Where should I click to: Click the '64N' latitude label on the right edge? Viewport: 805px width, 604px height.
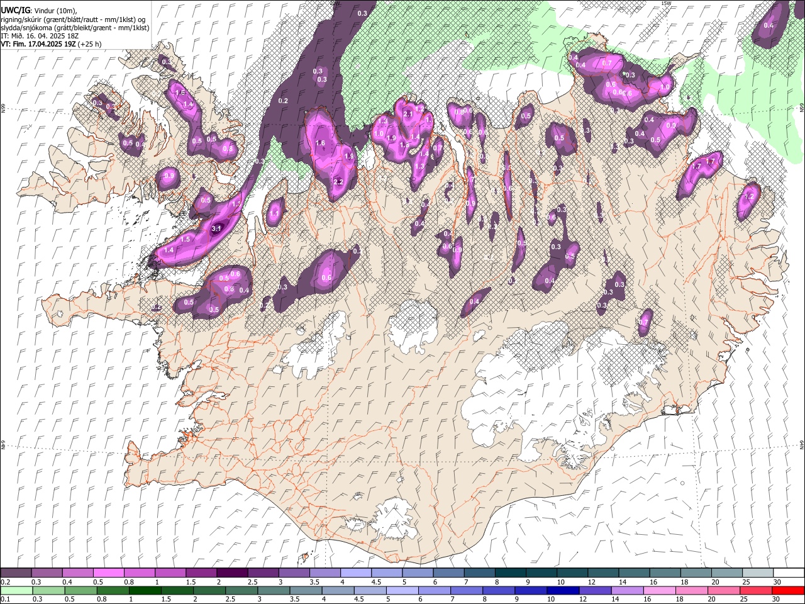click(802, 444)
